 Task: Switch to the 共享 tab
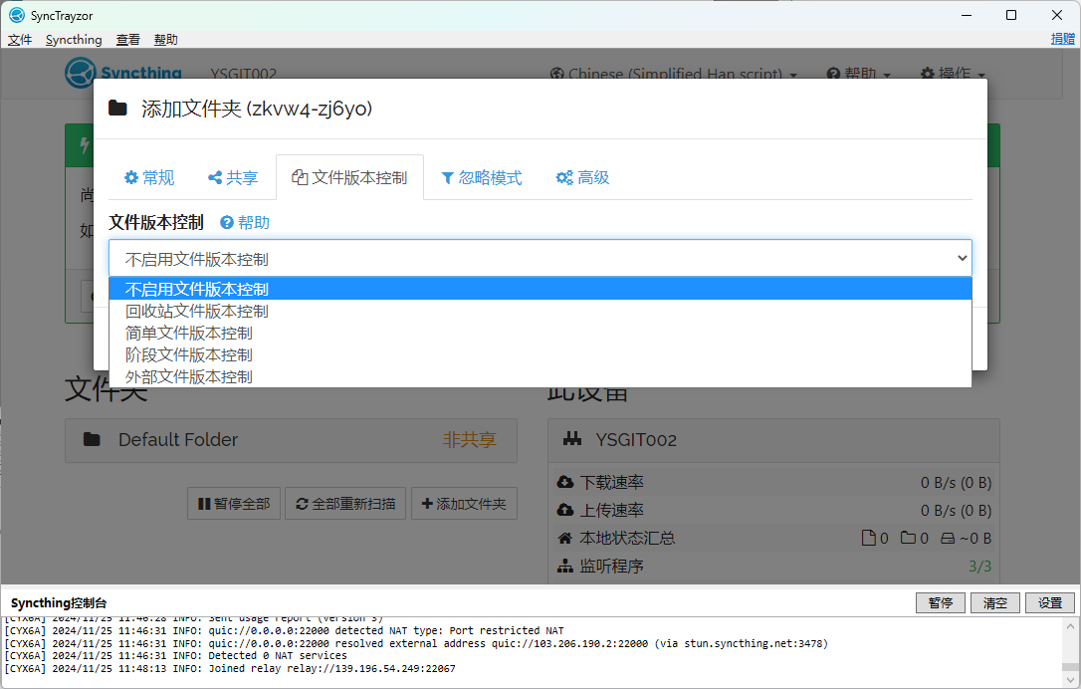(x=233, y=178)
